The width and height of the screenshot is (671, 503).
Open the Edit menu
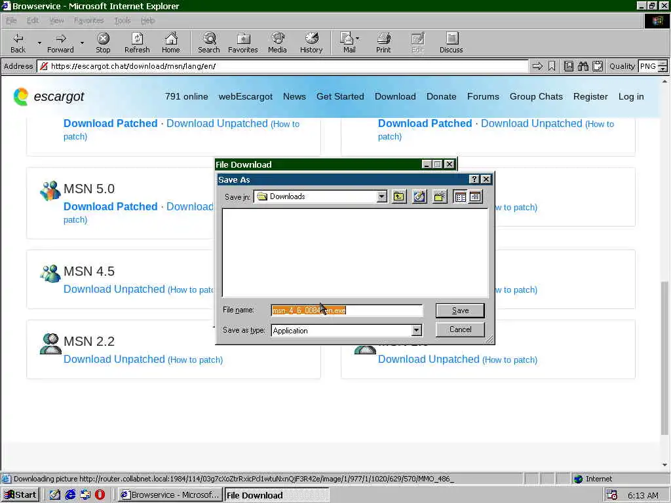33,20
